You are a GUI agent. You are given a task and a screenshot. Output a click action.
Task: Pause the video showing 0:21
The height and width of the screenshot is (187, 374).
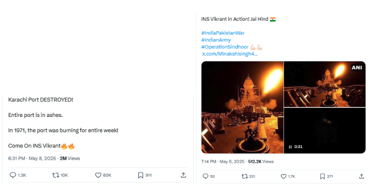(290, 147)
